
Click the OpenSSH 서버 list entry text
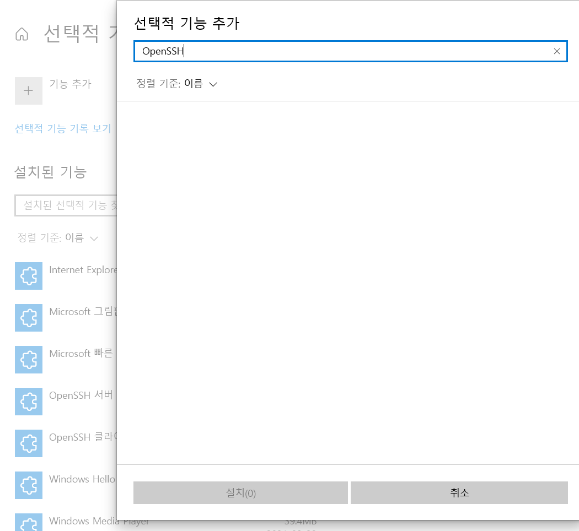[81, 395]
